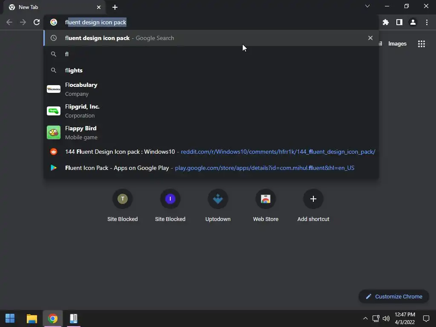Open the document app on the taskbar
The height and width of the screenshot is (327, 436).
[74, 318]
